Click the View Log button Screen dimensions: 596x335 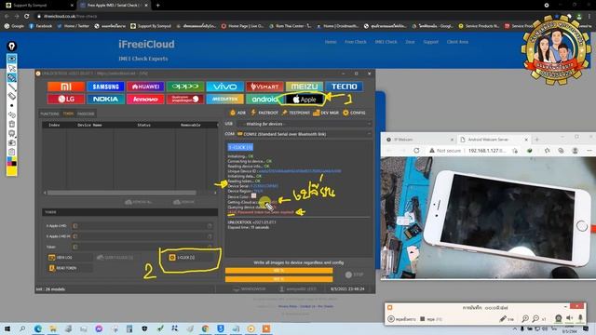click(x=70, y=258)
